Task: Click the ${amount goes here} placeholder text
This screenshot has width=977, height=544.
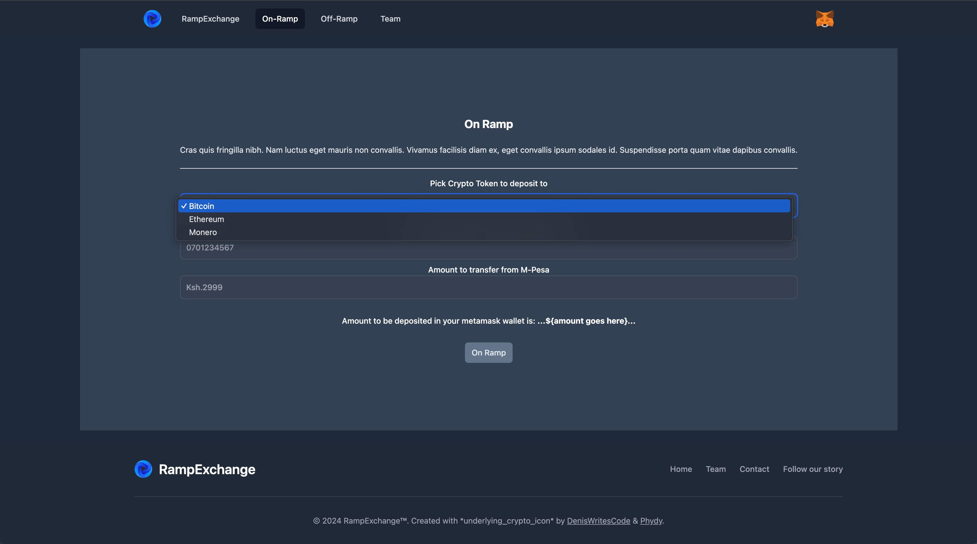Action: pyautogui.click(x=587, y=321)
